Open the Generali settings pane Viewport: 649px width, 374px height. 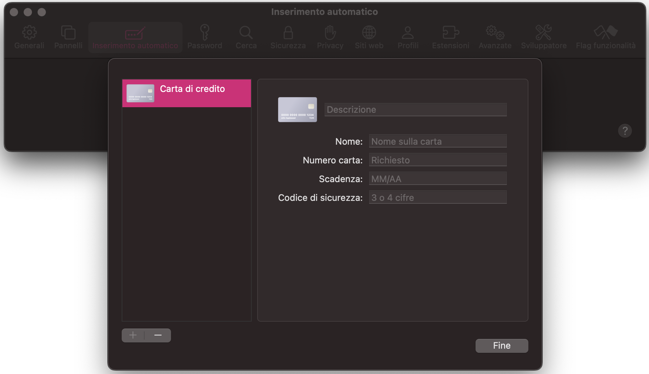(x=29, y=37)
